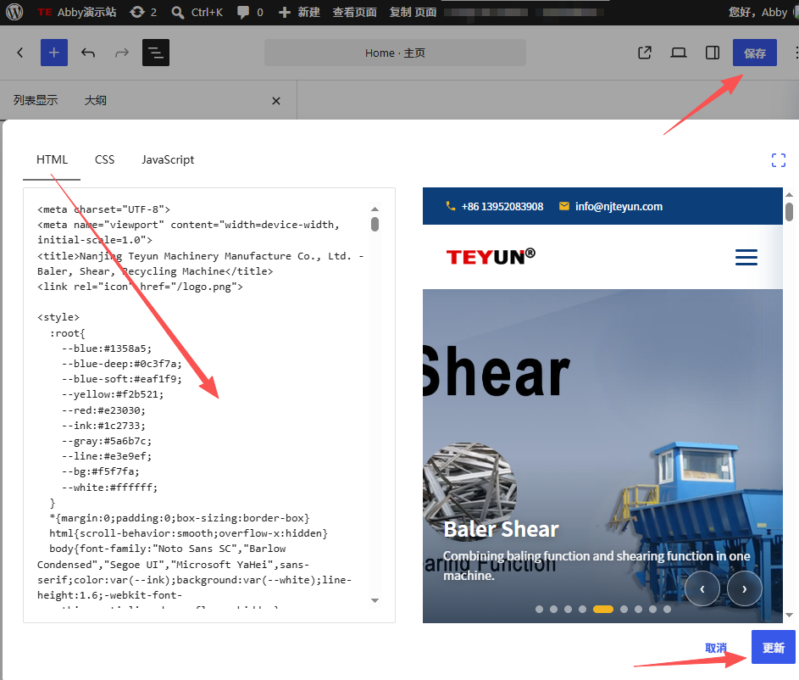This screenshot has width=799, height=680.
Task: Open the Abby演示站 site link
Action: coord(77,12)
